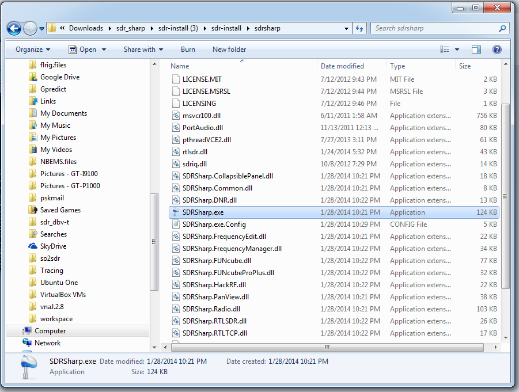519x392 pixels.
Task: Click New folder in the toolbar
Action: (x=229, y=50)
